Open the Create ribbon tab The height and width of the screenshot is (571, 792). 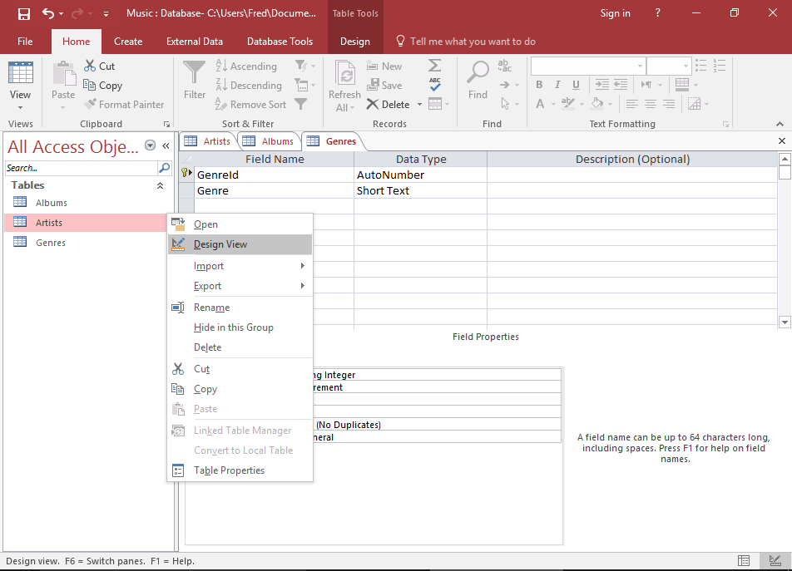(x=128, y=42)
